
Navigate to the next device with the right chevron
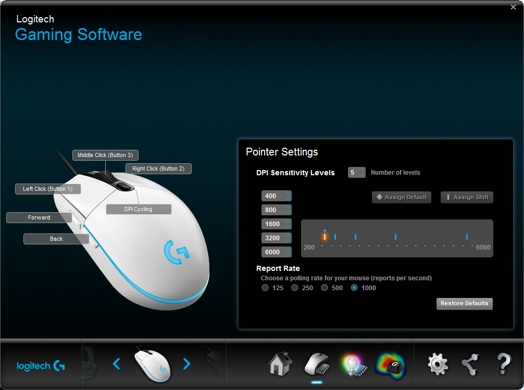click(x=186, y=364)
